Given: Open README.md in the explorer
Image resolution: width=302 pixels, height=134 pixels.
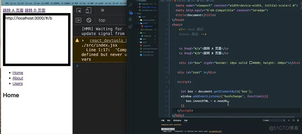Looking at the screenshot, I should (x=148, y=55).
